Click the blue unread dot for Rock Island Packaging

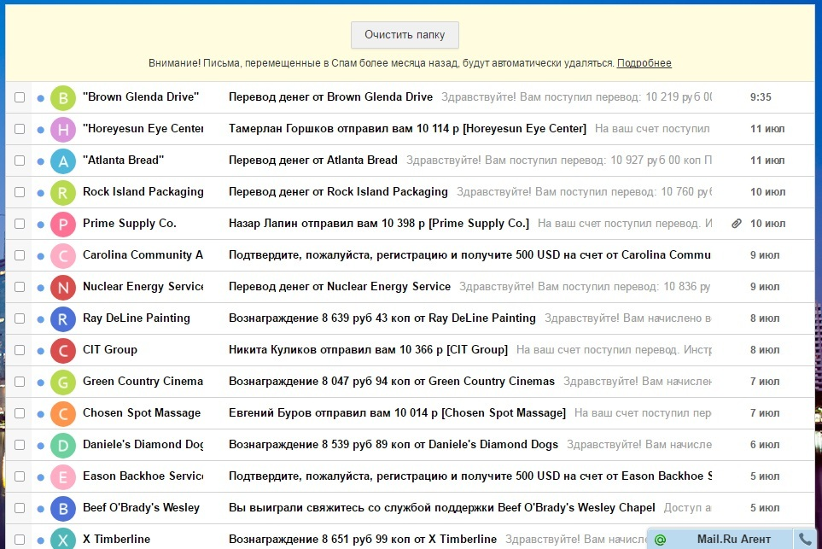point(40,192)
